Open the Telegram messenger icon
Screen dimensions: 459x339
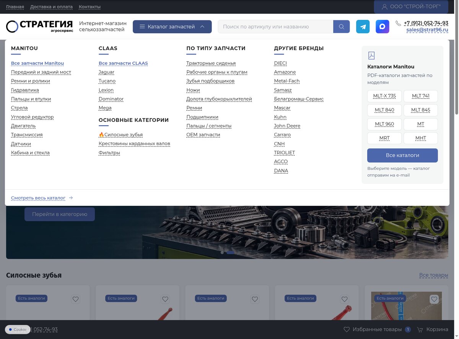pyautogui.click(x=363, y=27)
